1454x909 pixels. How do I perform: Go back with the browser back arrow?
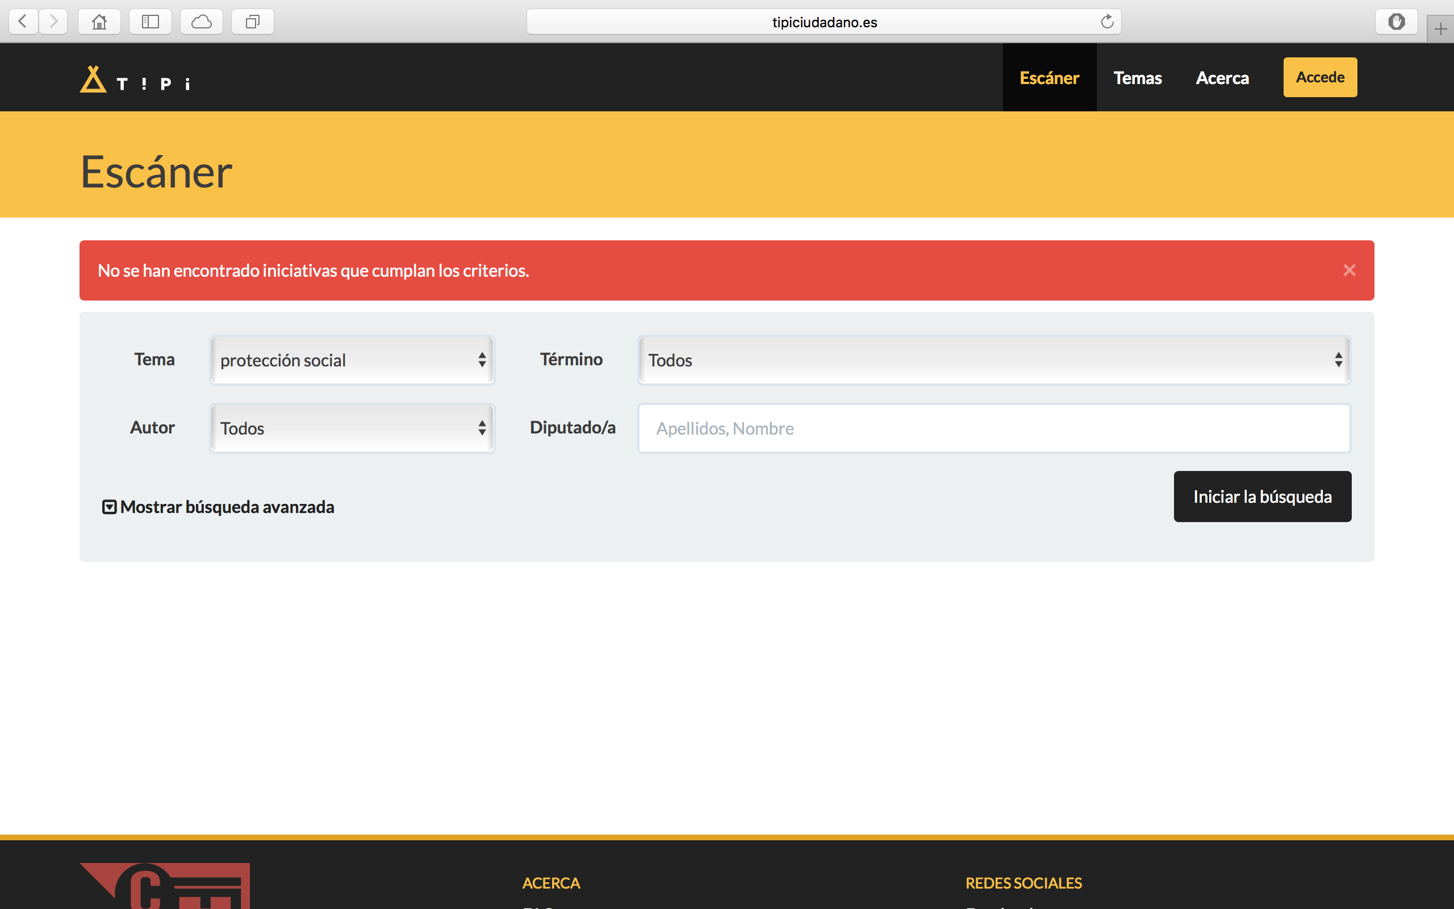point(23,22)
